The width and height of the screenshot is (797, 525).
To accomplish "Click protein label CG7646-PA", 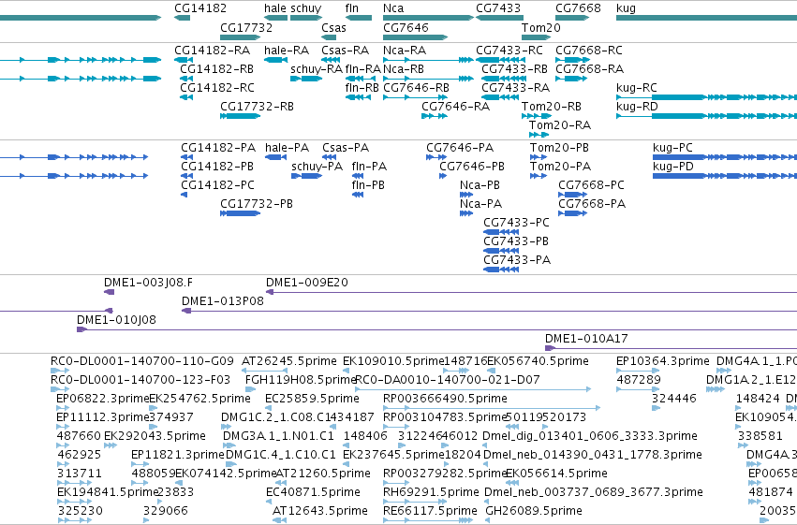I will [x=460, y=148].
